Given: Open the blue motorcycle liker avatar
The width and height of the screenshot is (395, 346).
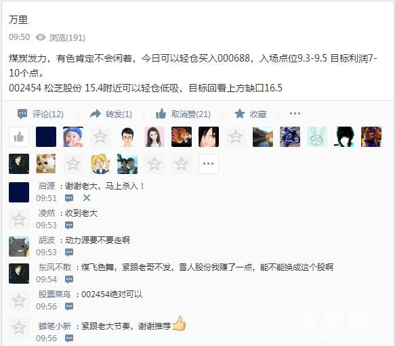Looking at the screenshot, I should [x=290, y=137].
